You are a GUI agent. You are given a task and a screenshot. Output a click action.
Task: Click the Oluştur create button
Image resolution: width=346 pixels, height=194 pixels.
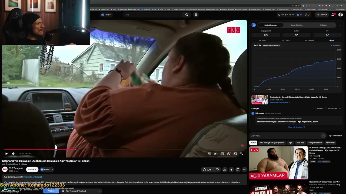click(x=322, y=15)
